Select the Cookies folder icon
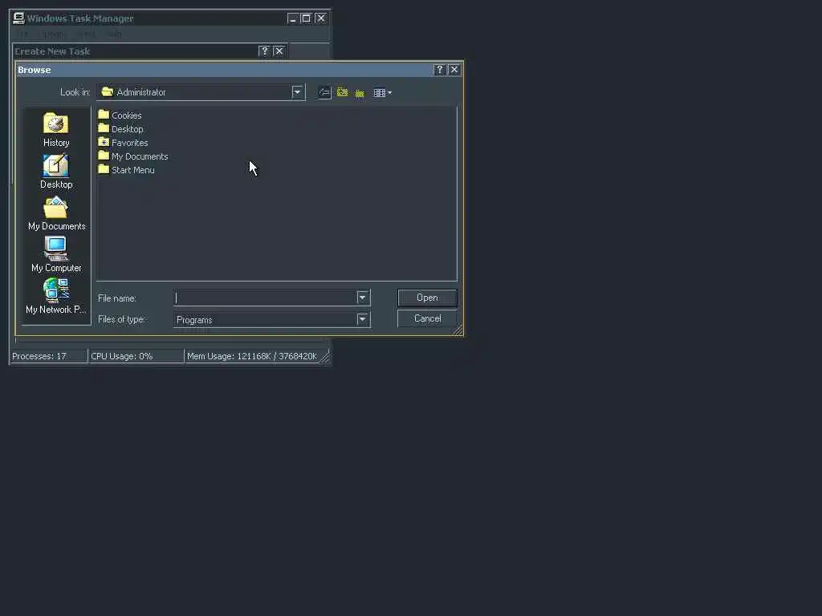Viewport: 822px width, 616px height. click(104, 115)
